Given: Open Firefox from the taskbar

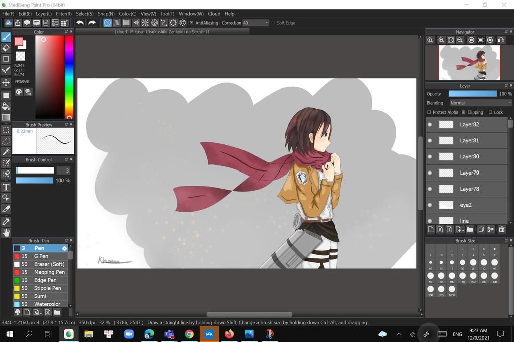Looking at the screenshot, I should (229, 334).
